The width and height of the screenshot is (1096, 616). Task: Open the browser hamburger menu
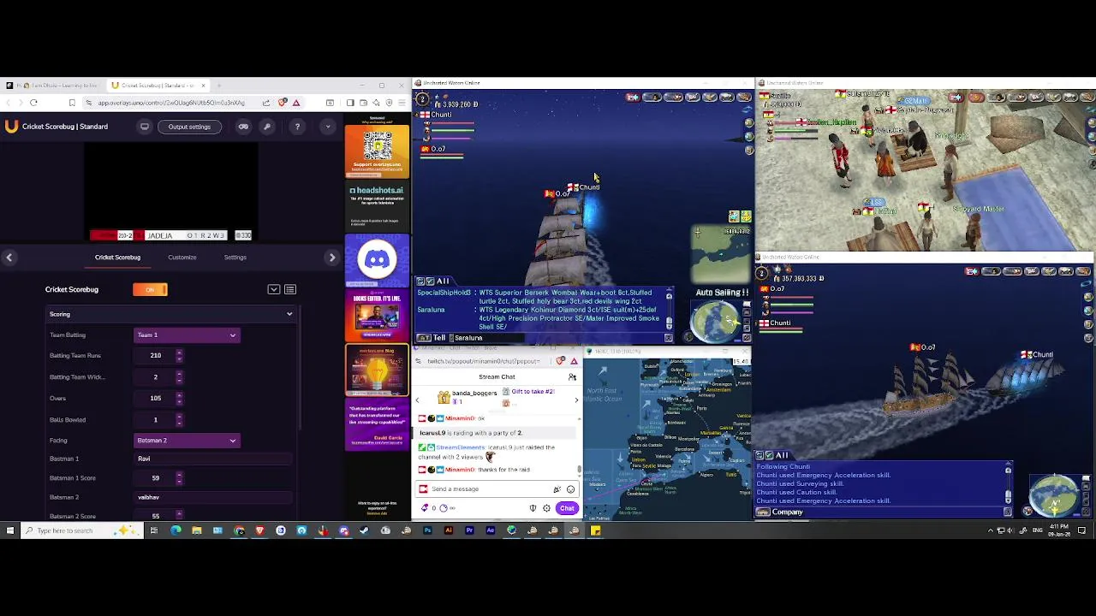[402, 103]
